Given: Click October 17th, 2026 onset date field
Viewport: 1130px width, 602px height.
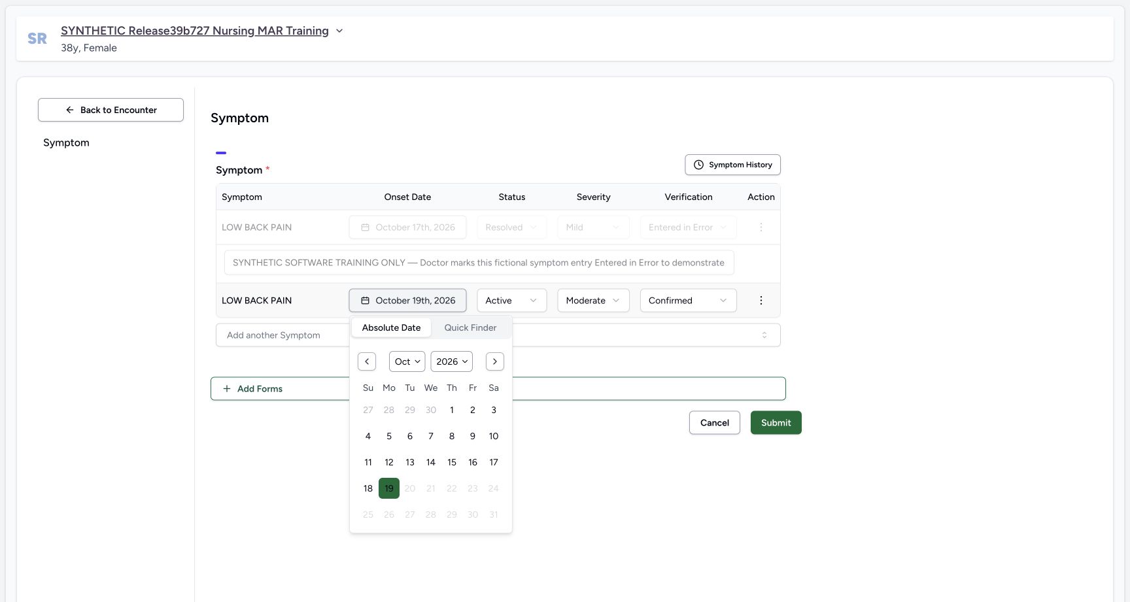Looking at the screenshot, I should point(407,227).
